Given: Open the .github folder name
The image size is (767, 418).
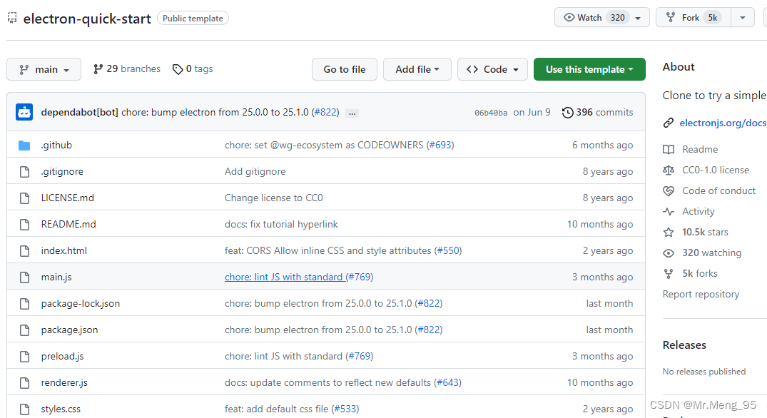Looking at the screenshot, I should coord(56,146).
